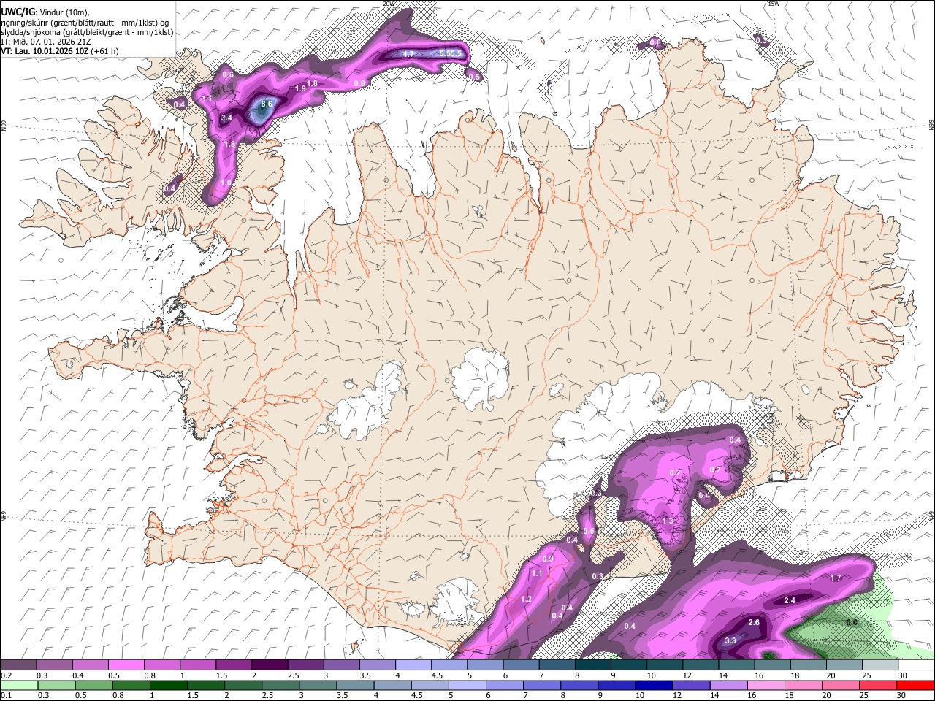Click the 'VT: Lau. 10.01.2026 10Z (+61 h)' line
The height and width of the screenshot is (701, 935).
click(60, 51)
